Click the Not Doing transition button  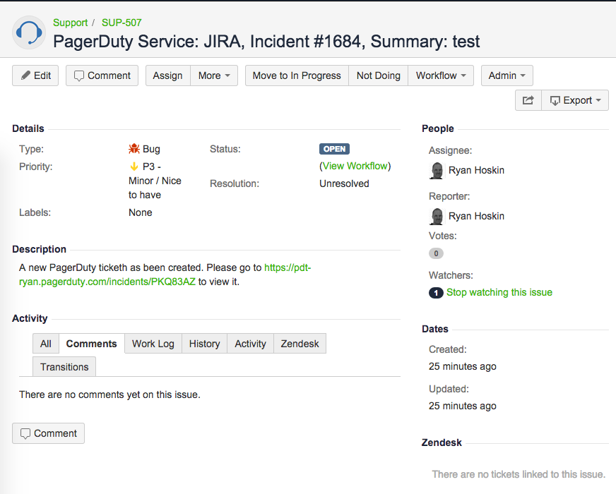[x=379, y=76]
